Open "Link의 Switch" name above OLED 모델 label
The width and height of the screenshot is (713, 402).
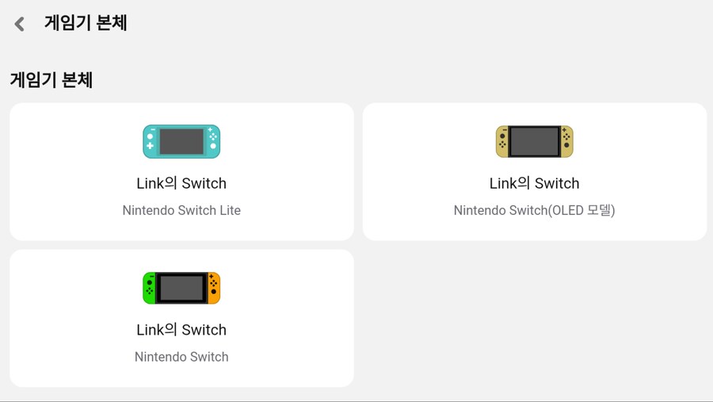(534, 183)
